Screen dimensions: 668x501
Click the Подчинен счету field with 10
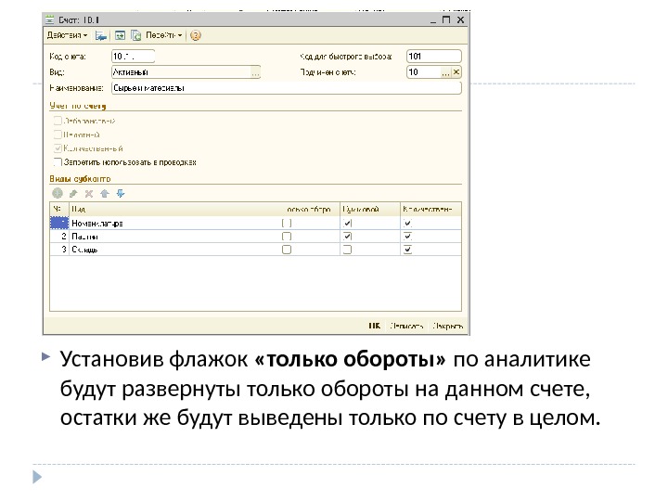(x=423, y=72)
